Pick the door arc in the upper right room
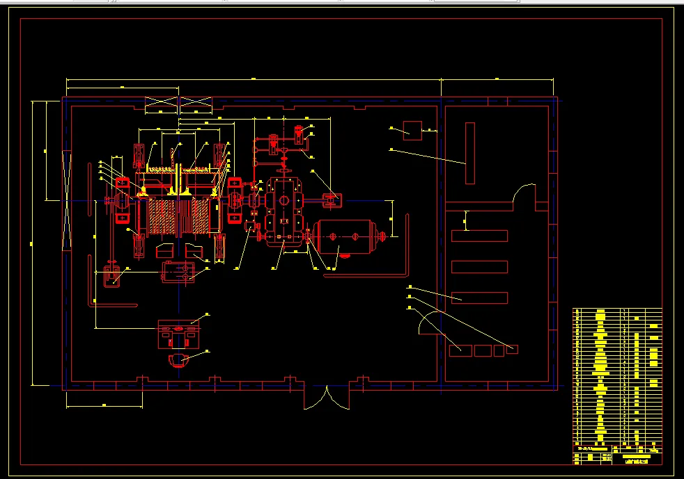The width and height of the screenshot is (684, 479). pos(524,193)
